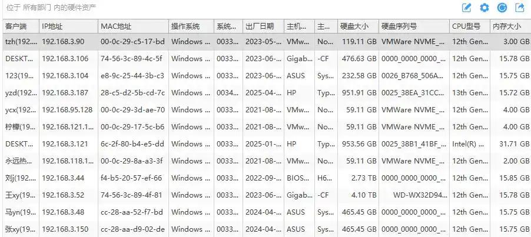Select row with MAC 6c-2f-80-b4-e5-dd

(267, 143)
